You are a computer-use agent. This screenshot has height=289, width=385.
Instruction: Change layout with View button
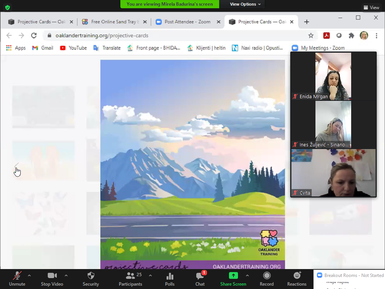[371, 8]
